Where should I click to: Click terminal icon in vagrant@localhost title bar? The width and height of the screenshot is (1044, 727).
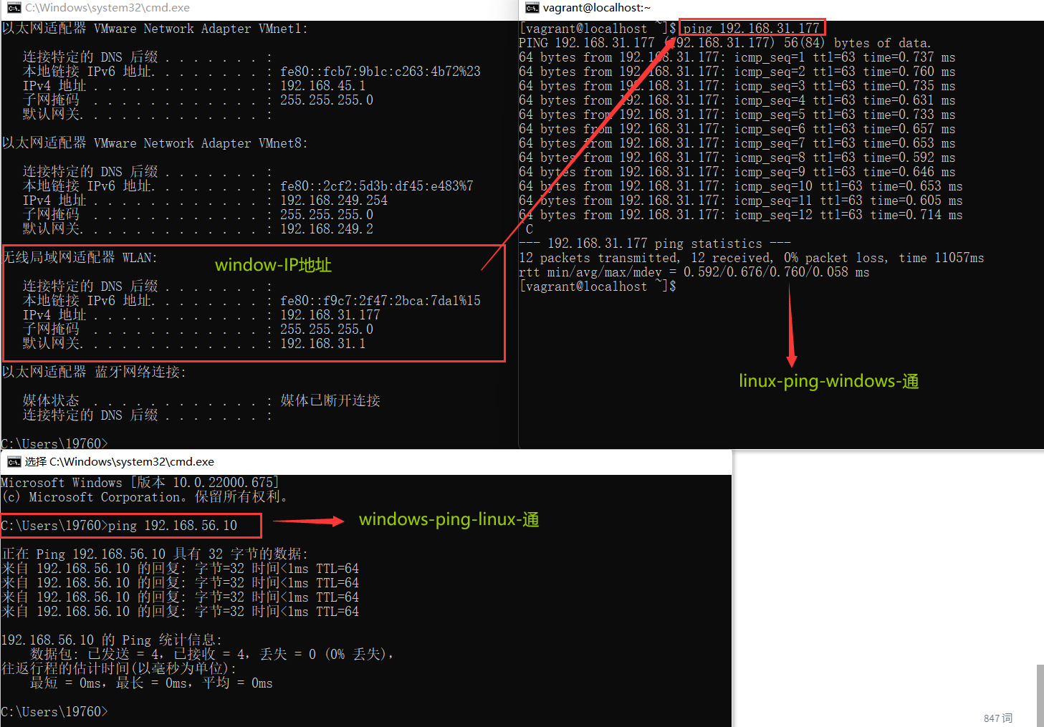click(x=532, y=8)
